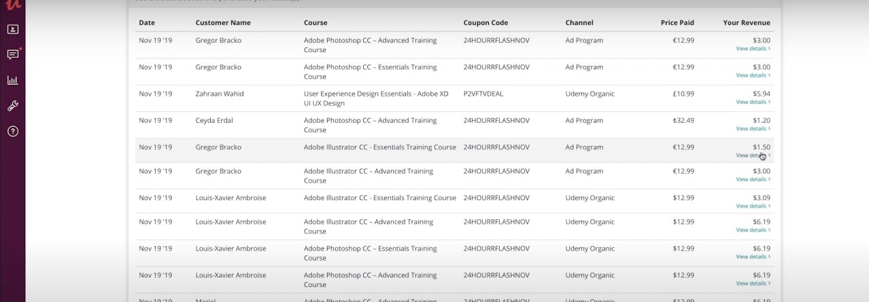Select Ad Program channel in Ceyda Erdal row
The height and width of the screenshot is (302, 869).
584,120
